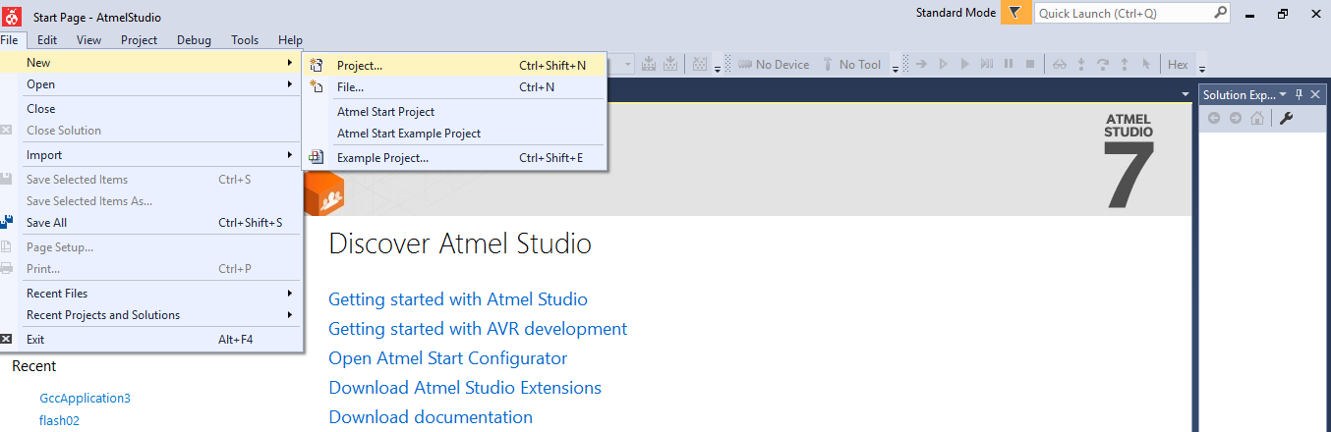
Task: Open Getting started with AVR development link
Action: pyautogui.click(x=478, y=329)
